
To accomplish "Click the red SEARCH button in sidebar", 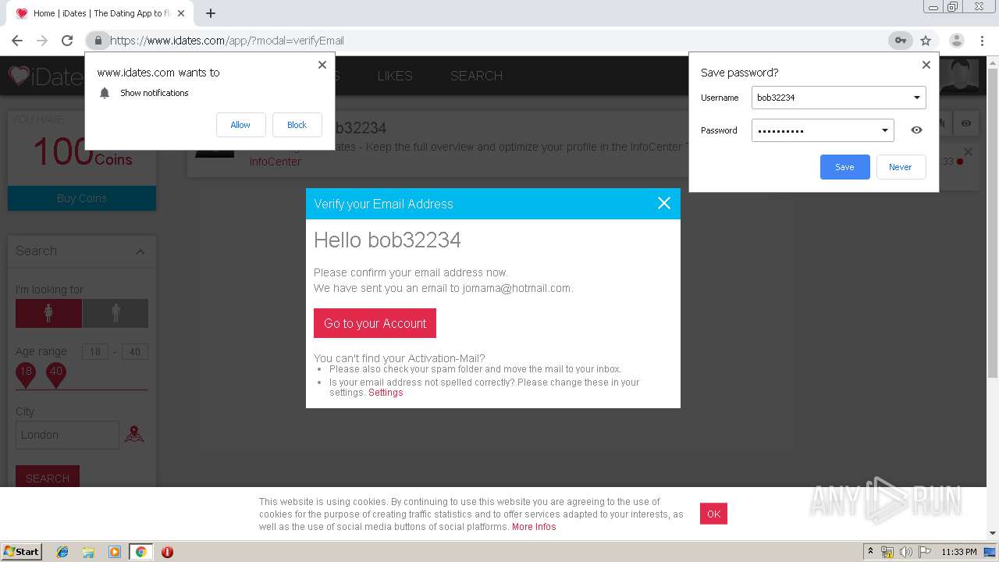I will [x=48, y=478].
